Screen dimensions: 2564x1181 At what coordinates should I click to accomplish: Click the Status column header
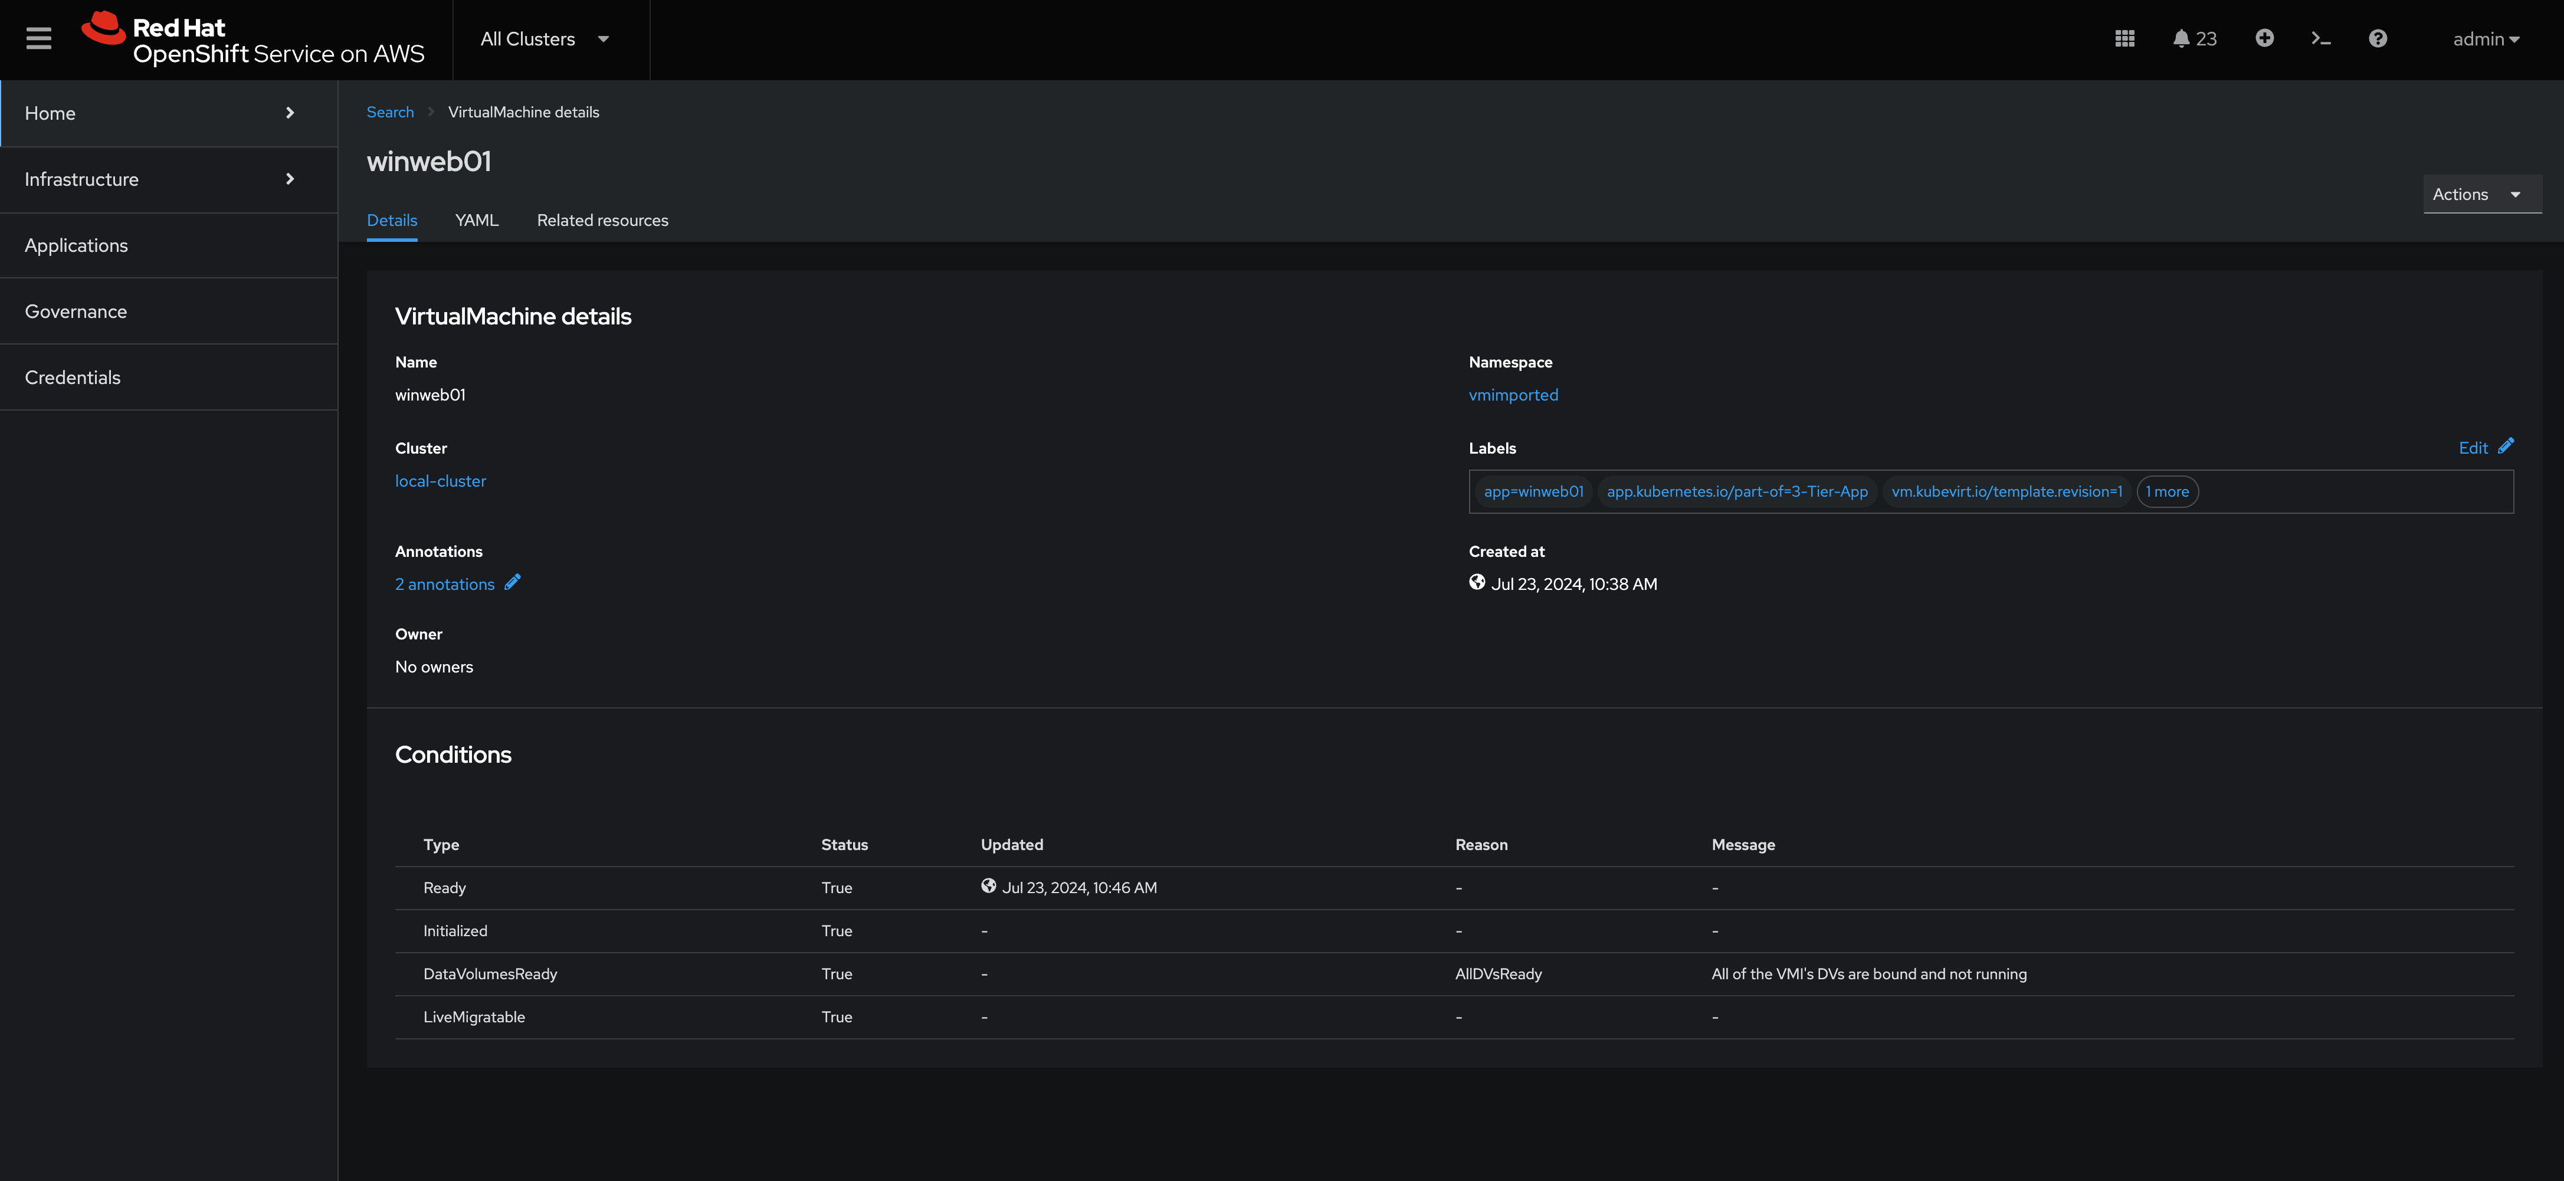[x=844, y=845]
